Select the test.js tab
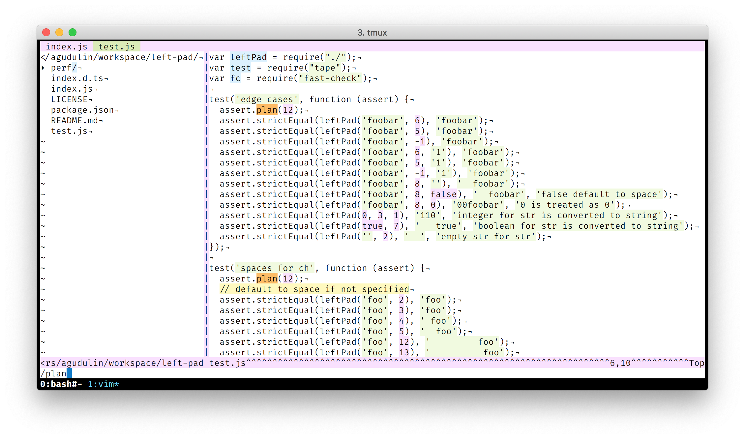The height and width of the screenshot is (439, 745). 116,46
